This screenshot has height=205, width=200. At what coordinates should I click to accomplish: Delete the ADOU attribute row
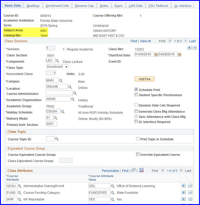pyautogui.click(x=190, y=185)
